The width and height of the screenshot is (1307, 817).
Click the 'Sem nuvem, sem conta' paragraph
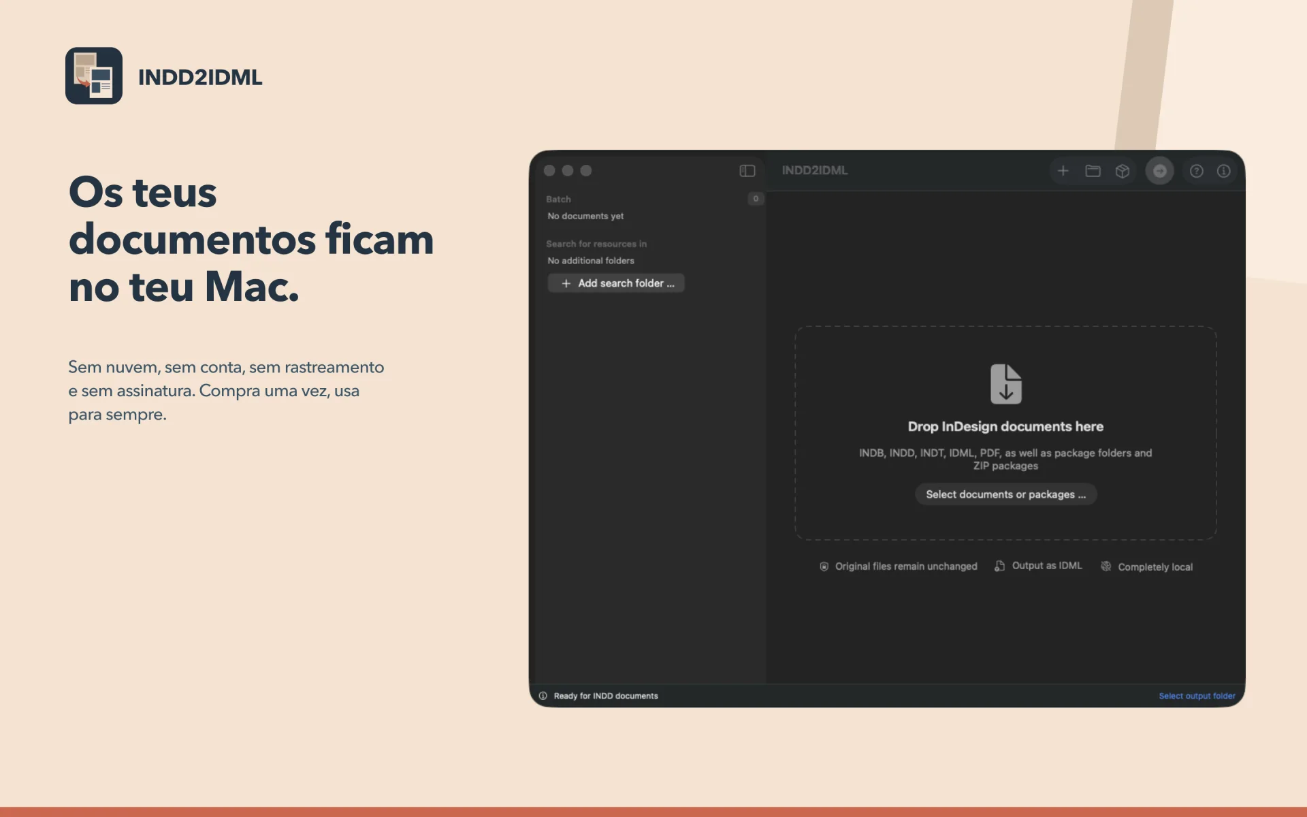pos(226,391)
